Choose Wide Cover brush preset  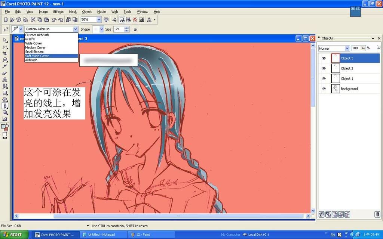pos(33,43)
